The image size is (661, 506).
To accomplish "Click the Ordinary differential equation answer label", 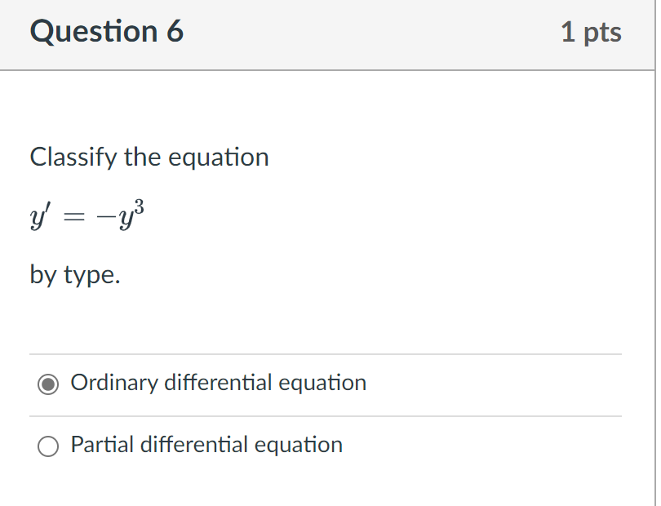I will pos(218,383).
